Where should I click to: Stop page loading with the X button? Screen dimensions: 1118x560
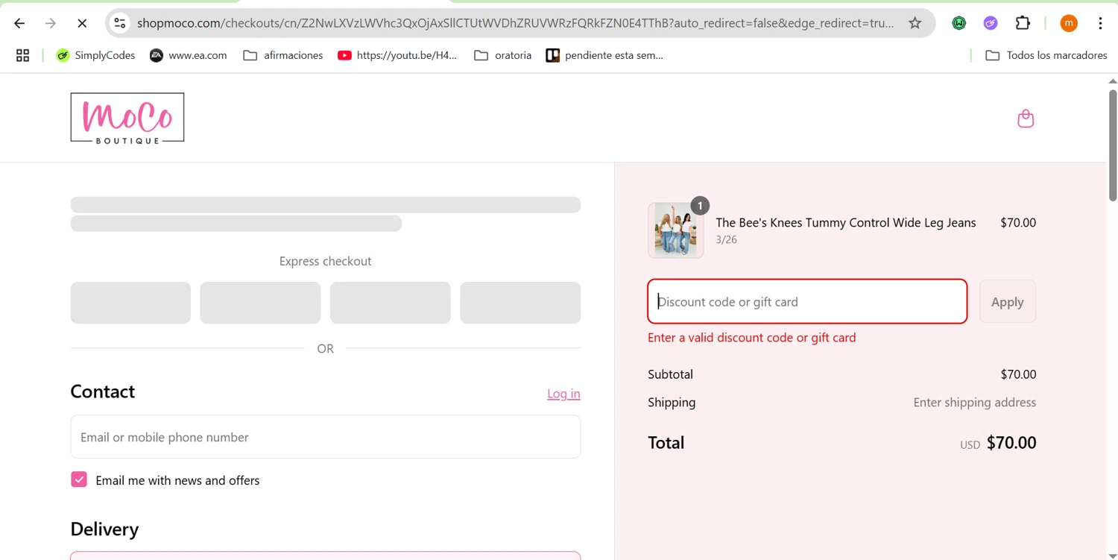(82, 23)
